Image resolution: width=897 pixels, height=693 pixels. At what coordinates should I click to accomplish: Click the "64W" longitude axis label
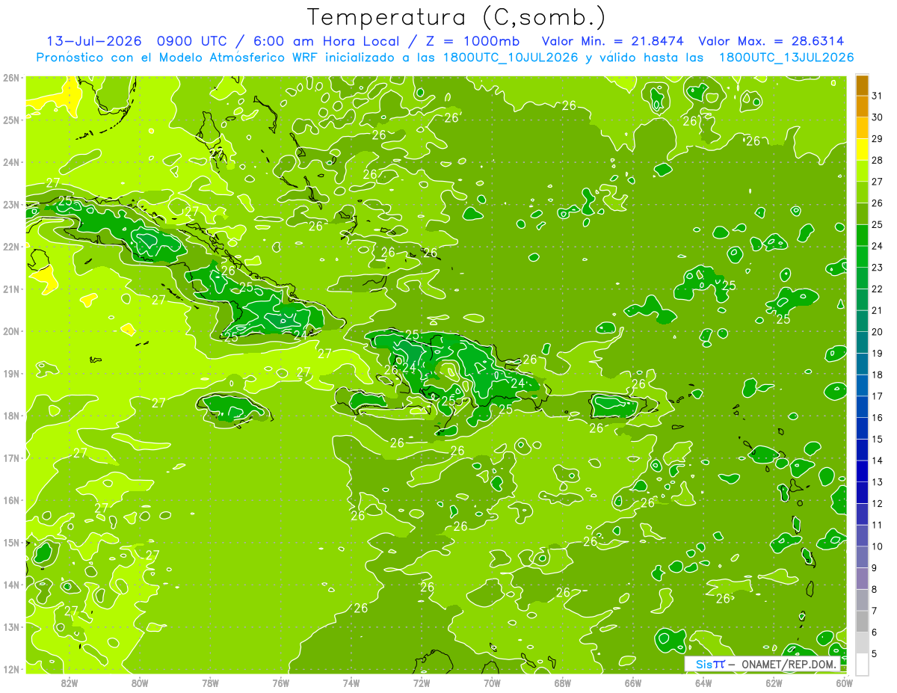(x=703, y=683)
